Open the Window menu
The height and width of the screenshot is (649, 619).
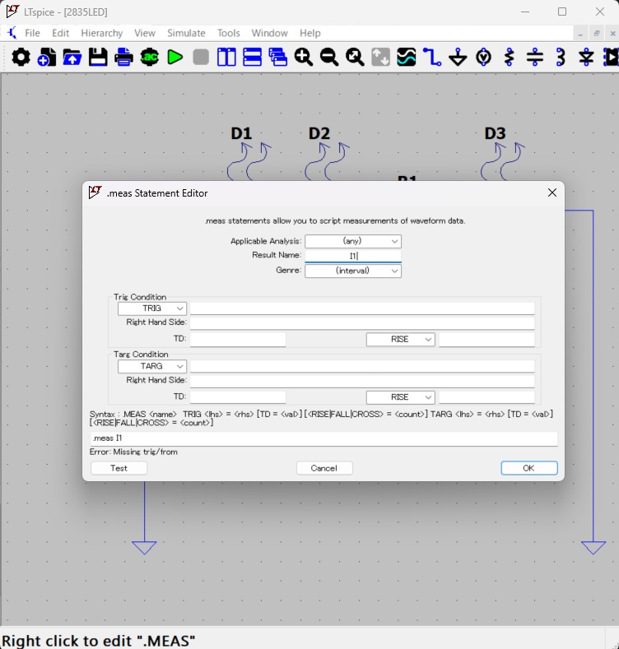(270, 33)
